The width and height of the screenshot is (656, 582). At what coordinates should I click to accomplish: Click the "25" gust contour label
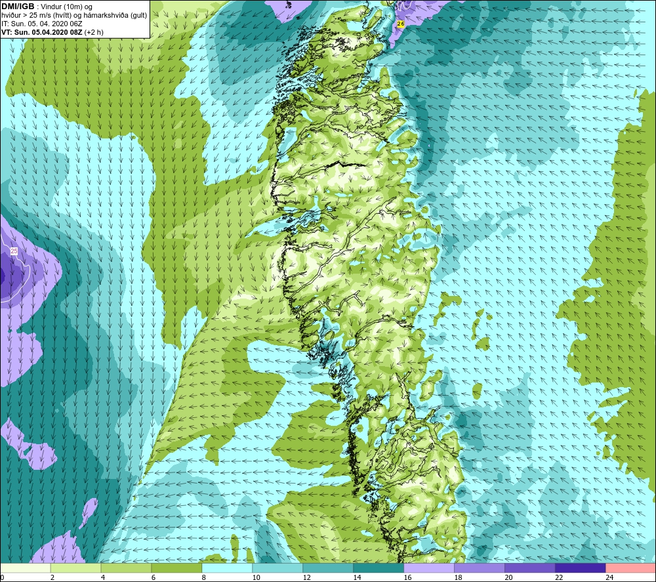[x=14, y=251]
